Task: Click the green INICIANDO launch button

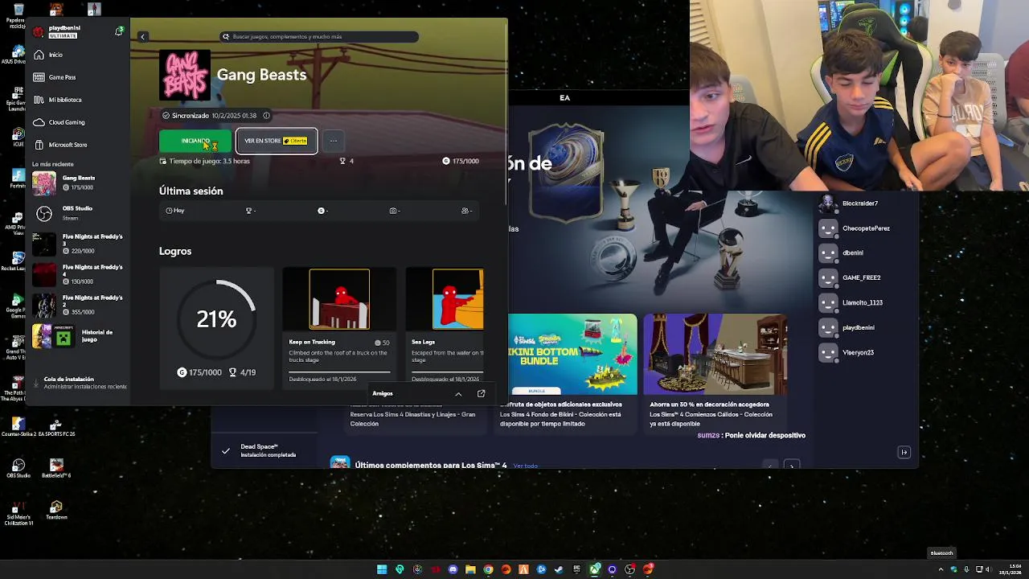Action: (195, 141)
